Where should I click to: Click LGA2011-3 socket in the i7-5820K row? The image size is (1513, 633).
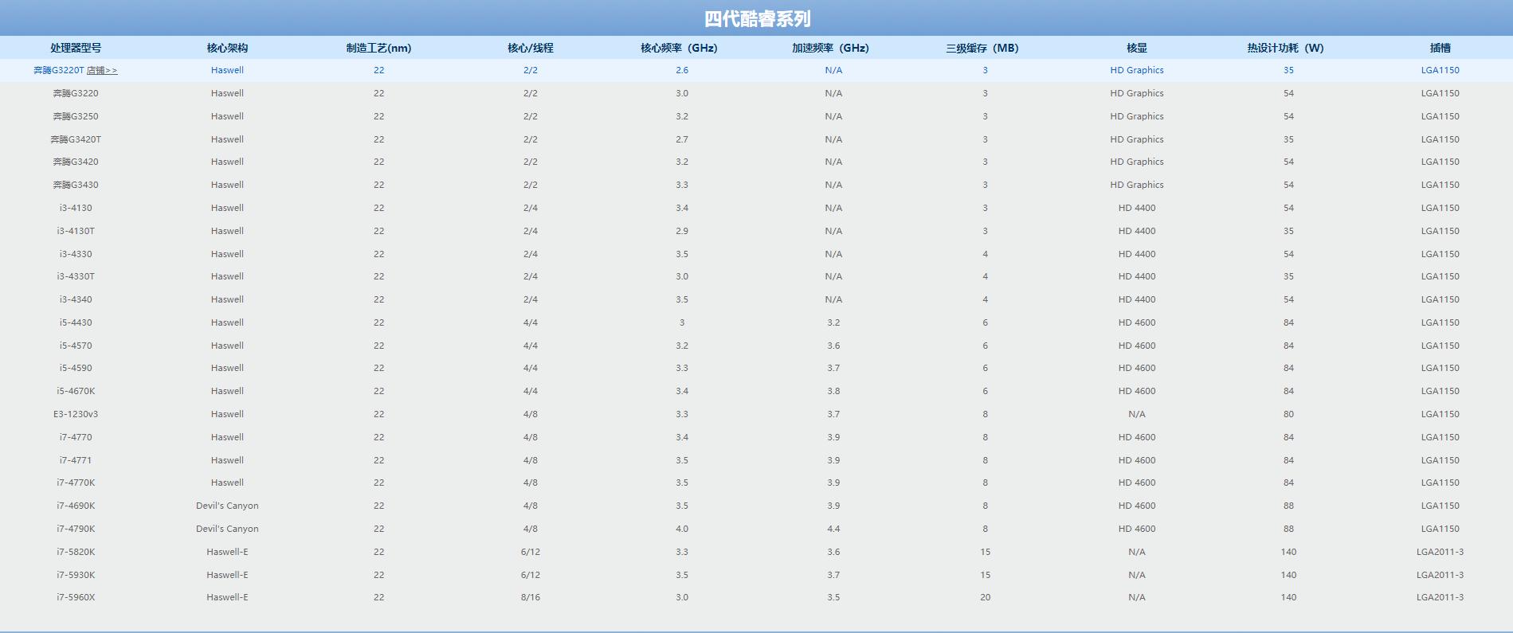pos(1440,552)
